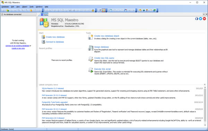This screenshot has height=131, width=208.
Task: Click the yellow warning-style toolbar icon
Action: (x=31, y=10)
